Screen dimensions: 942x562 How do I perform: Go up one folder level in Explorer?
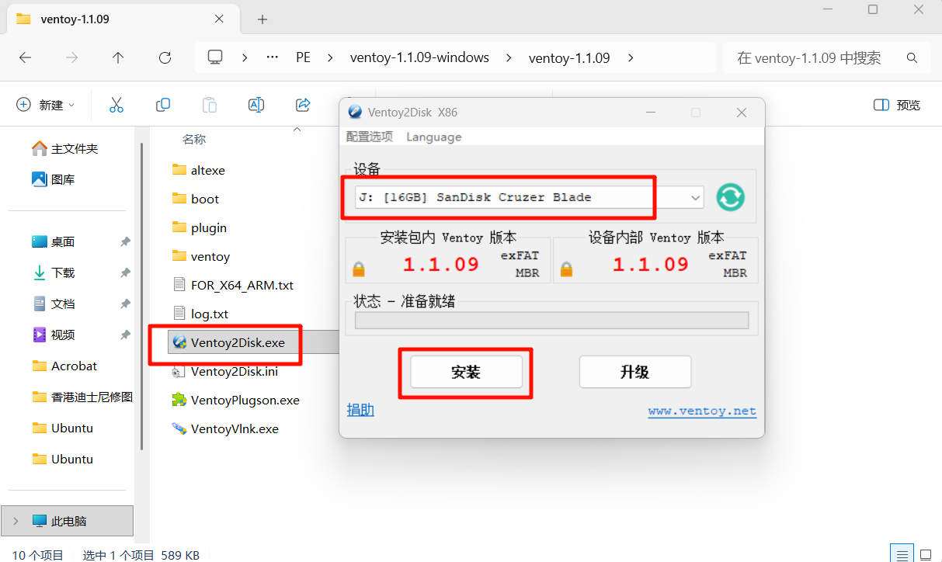coord(118,57)
